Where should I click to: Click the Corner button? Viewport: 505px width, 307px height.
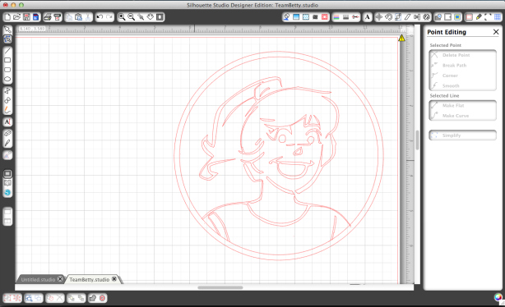click(462, 76)
